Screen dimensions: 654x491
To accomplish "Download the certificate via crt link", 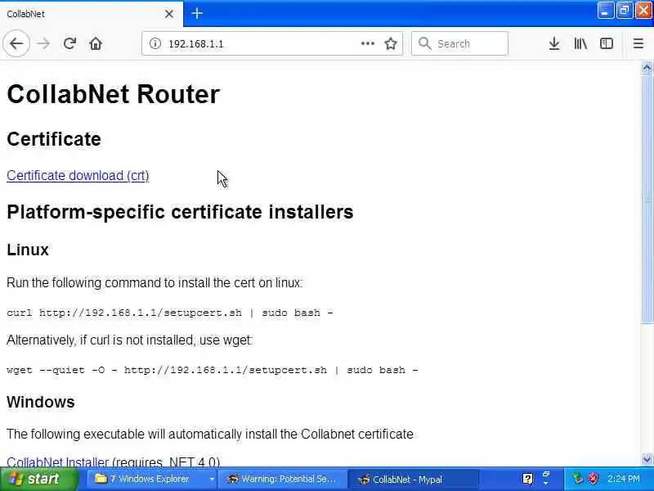I will [78, 175].
